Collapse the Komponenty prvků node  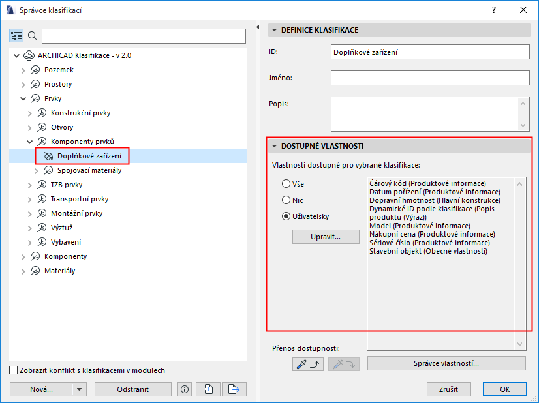29,142
